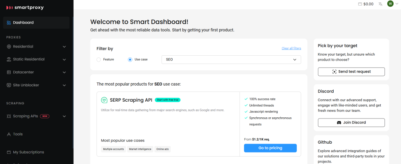Click the Tools sidebar icon

tap(9, 134)
